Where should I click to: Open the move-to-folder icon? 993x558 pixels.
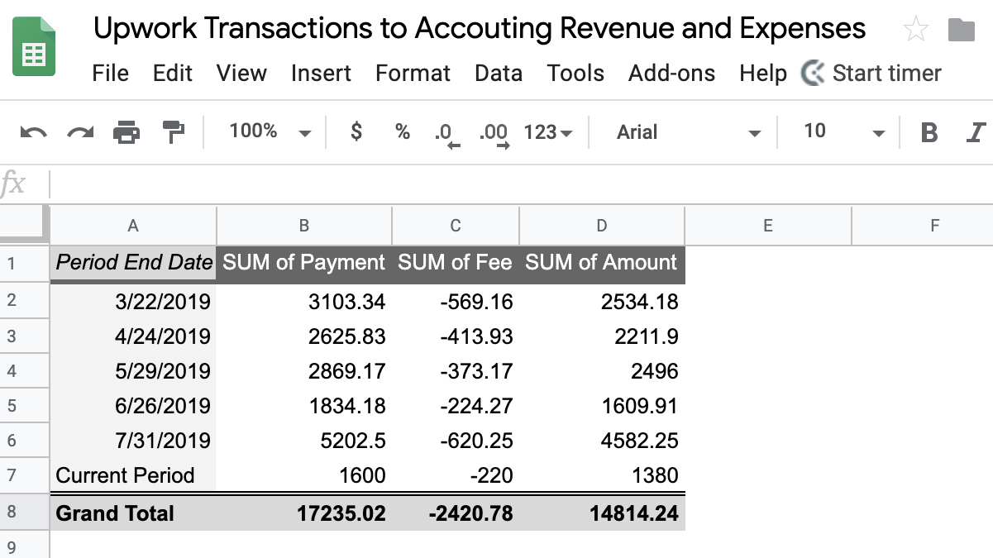click(962, 30)
